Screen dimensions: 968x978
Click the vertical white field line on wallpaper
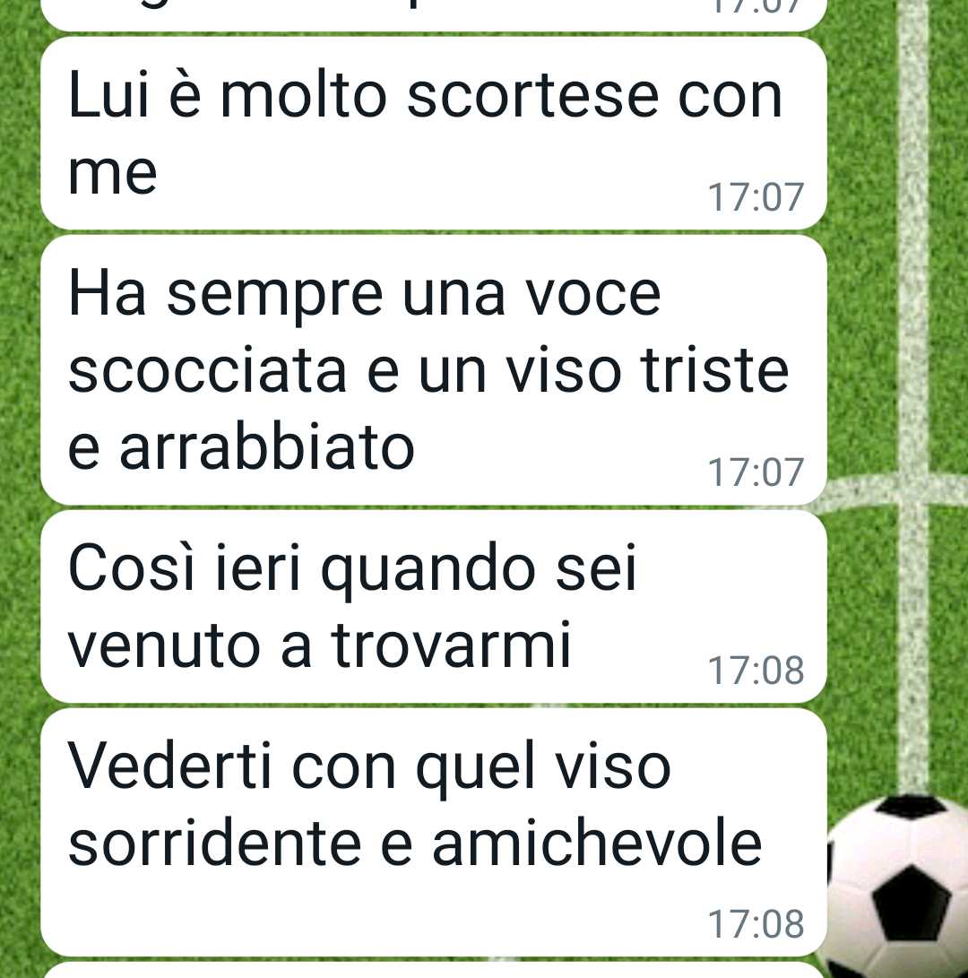click(x=913, y=249)
